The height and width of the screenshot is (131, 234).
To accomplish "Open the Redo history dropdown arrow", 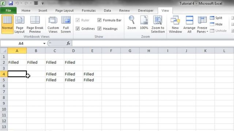I will pos(31,3).
